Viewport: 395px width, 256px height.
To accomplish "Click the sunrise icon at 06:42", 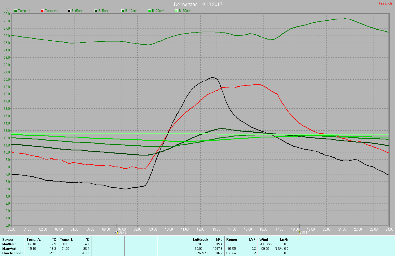I will [117, 233].
